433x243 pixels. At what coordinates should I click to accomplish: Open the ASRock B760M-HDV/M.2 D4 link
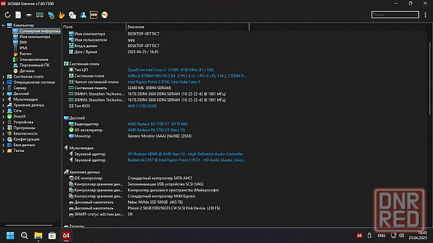[x=187, y=76]
